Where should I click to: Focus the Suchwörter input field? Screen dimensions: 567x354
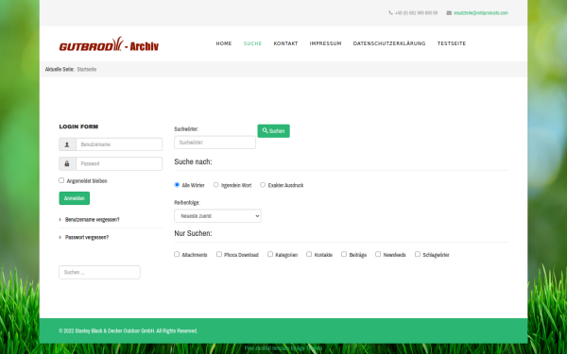pyautogui.click(x=215, y=143)
